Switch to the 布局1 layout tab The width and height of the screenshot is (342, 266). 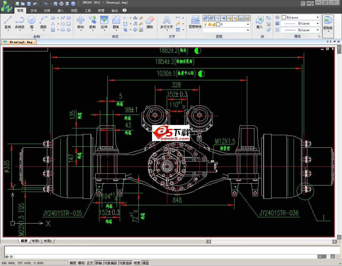(x=36, y=241)
